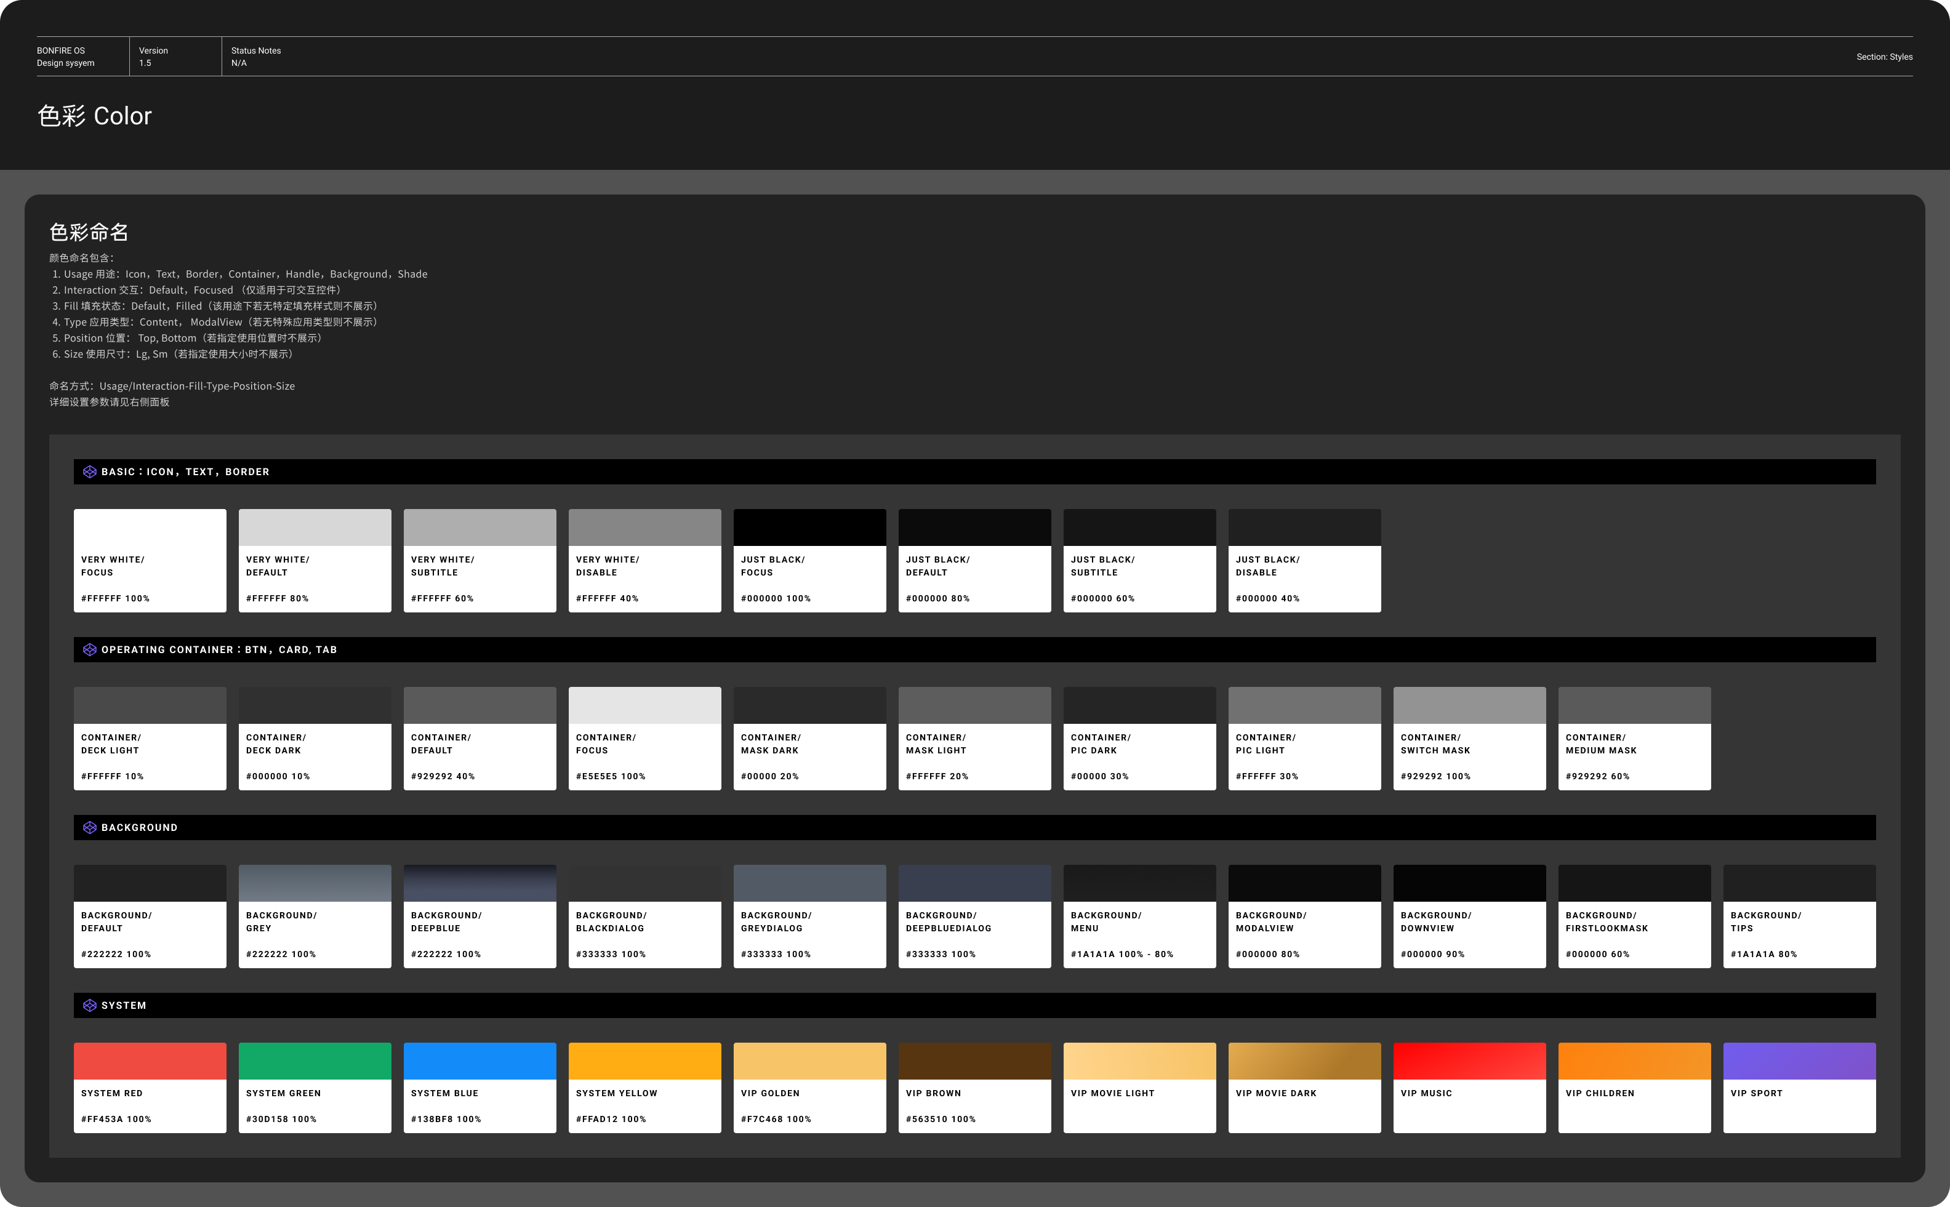The height and width of the screenshot is (1207, 1950).
Task: Click component icon beside BASIC section header
Action: coord(89,472)
